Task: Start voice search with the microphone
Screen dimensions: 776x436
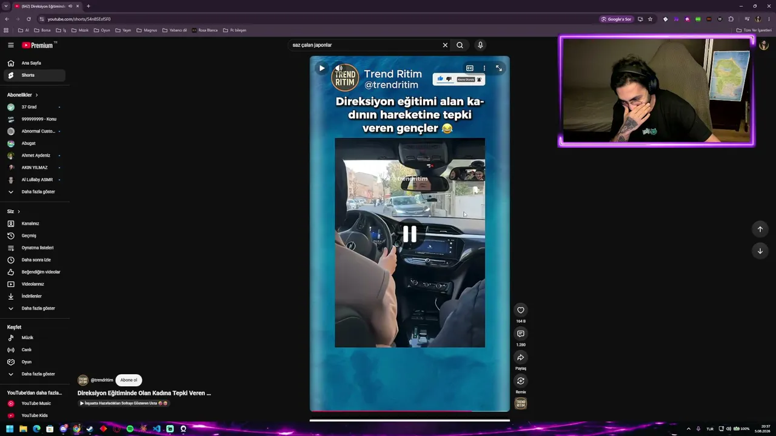Action: [x=480, y=45]
